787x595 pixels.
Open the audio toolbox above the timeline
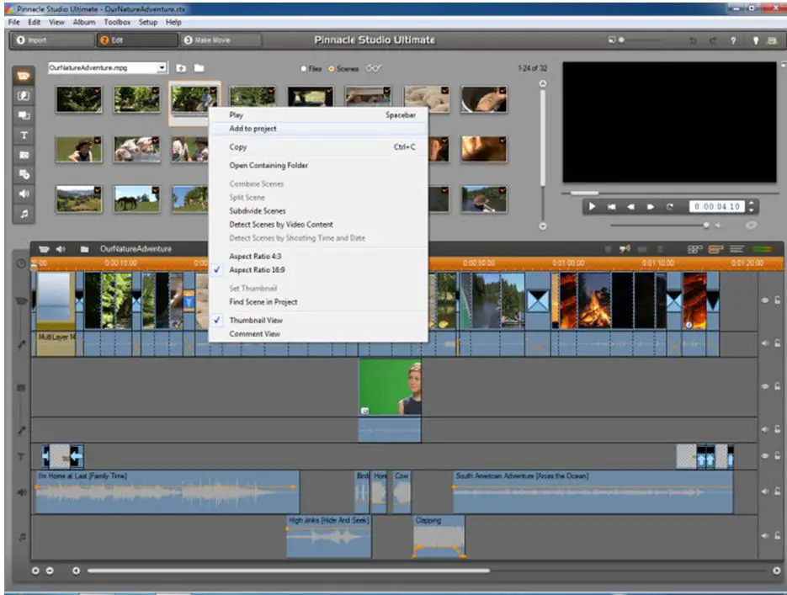point(61,249)
